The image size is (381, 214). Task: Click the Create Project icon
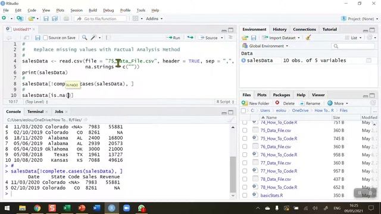[20, 18]
